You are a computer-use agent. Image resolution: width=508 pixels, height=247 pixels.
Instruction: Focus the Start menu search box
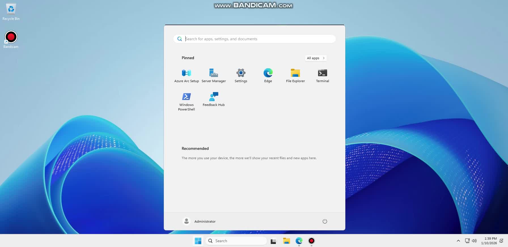(x=255, y=39)
